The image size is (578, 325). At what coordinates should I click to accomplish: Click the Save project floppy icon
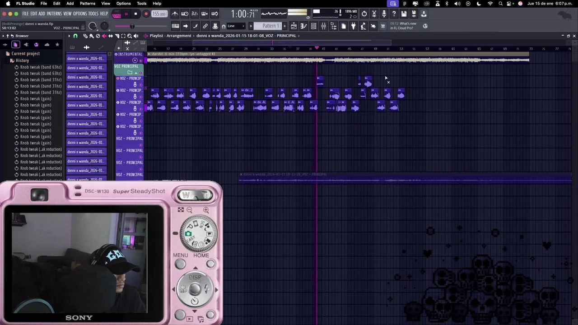click(x=404, y=14)
